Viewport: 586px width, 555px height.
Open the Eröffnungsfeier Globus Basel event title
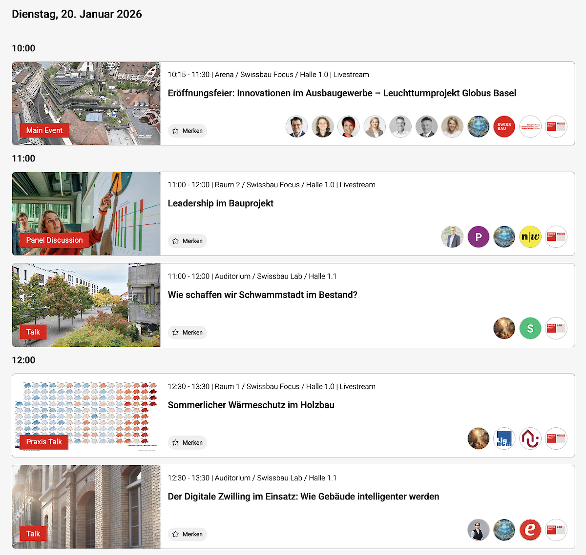(342, 93)
